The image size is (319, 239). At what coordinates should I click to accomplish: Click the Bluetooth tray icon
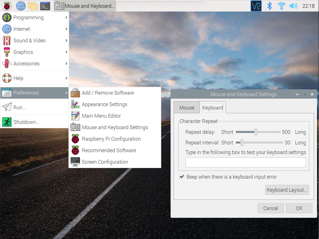coord(270,6)
